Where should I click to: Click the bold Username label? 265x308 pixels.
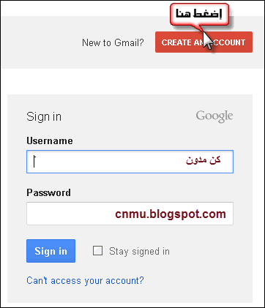[50, 140]
